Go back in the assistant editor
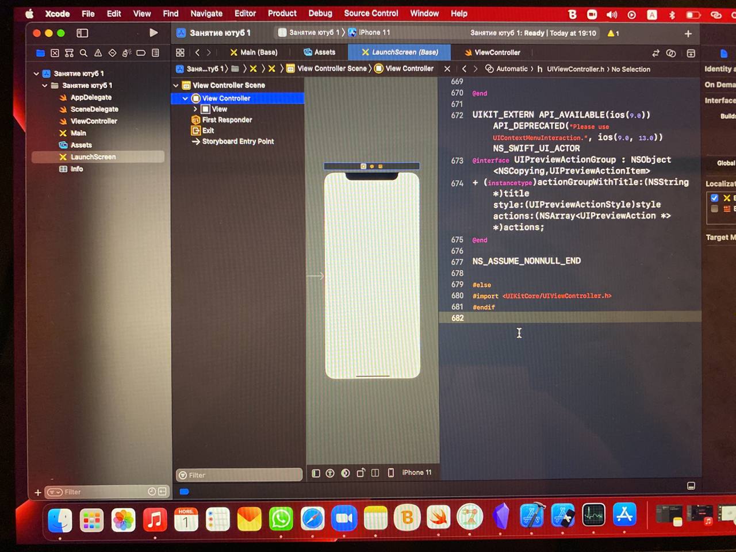736x552 pixels. 465,68
